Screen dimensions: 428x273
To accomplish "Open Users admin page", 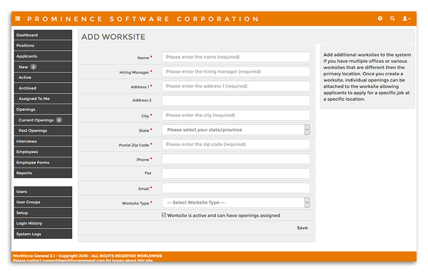I will (43, 191).
